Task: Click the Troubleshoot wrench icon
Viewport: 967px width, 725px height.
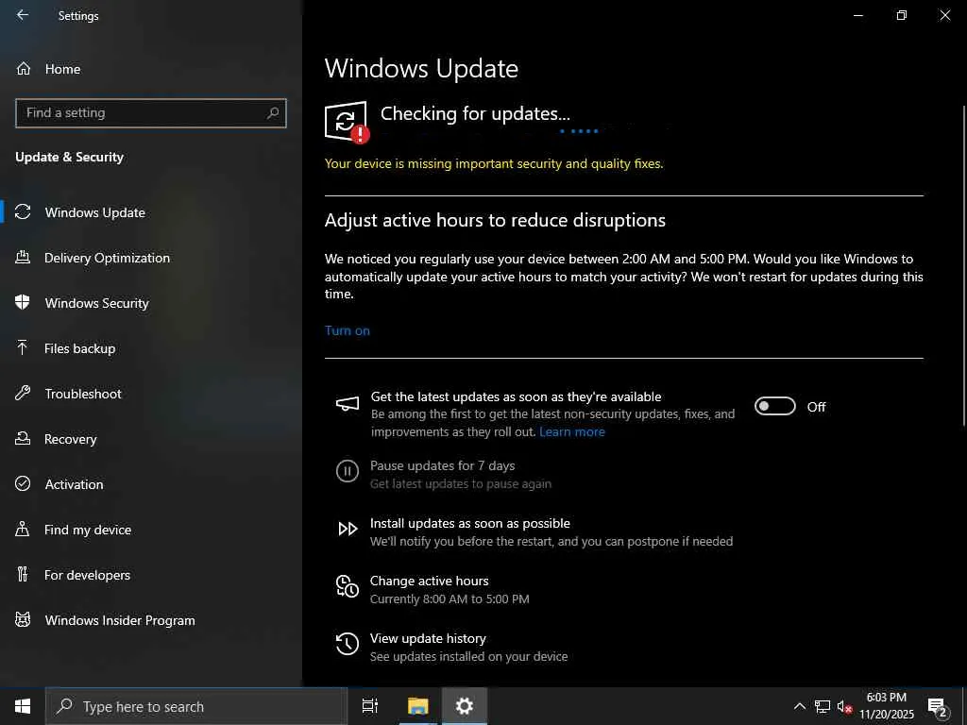Action: (x=23, y=393)
